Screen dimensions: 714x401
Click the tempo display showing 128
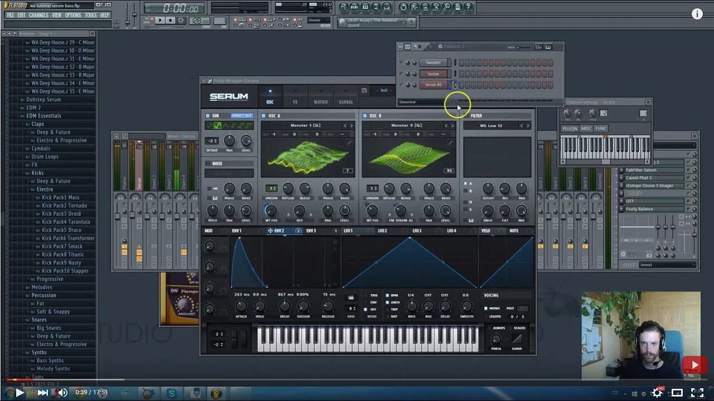(x=199, y=21)
